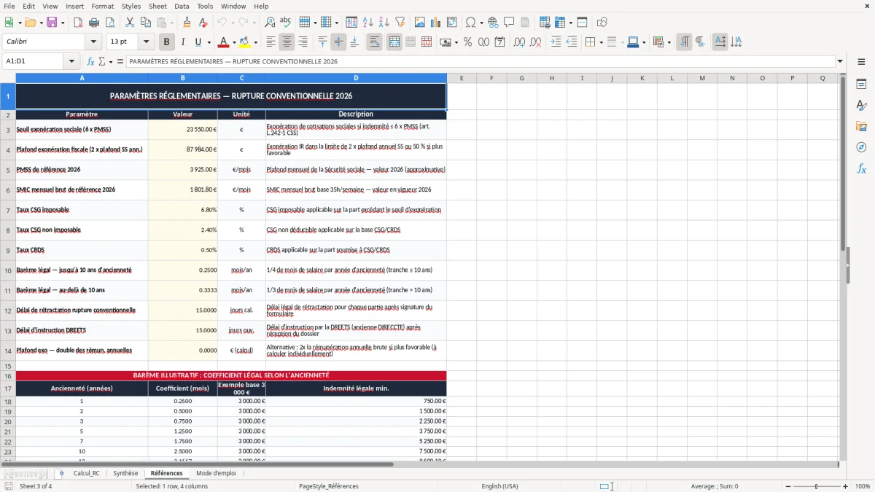This screenshot has width=875, height=492.
Task: Increase indent
Action: coord(556,42)
